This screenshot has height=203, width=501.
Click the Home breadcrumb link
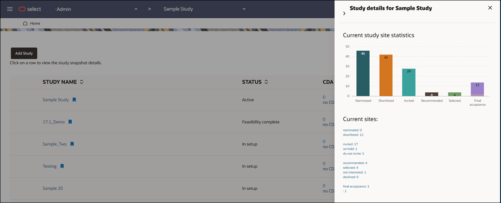point(35,23)
